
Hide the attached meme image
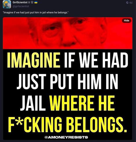[x=126, y=21]
